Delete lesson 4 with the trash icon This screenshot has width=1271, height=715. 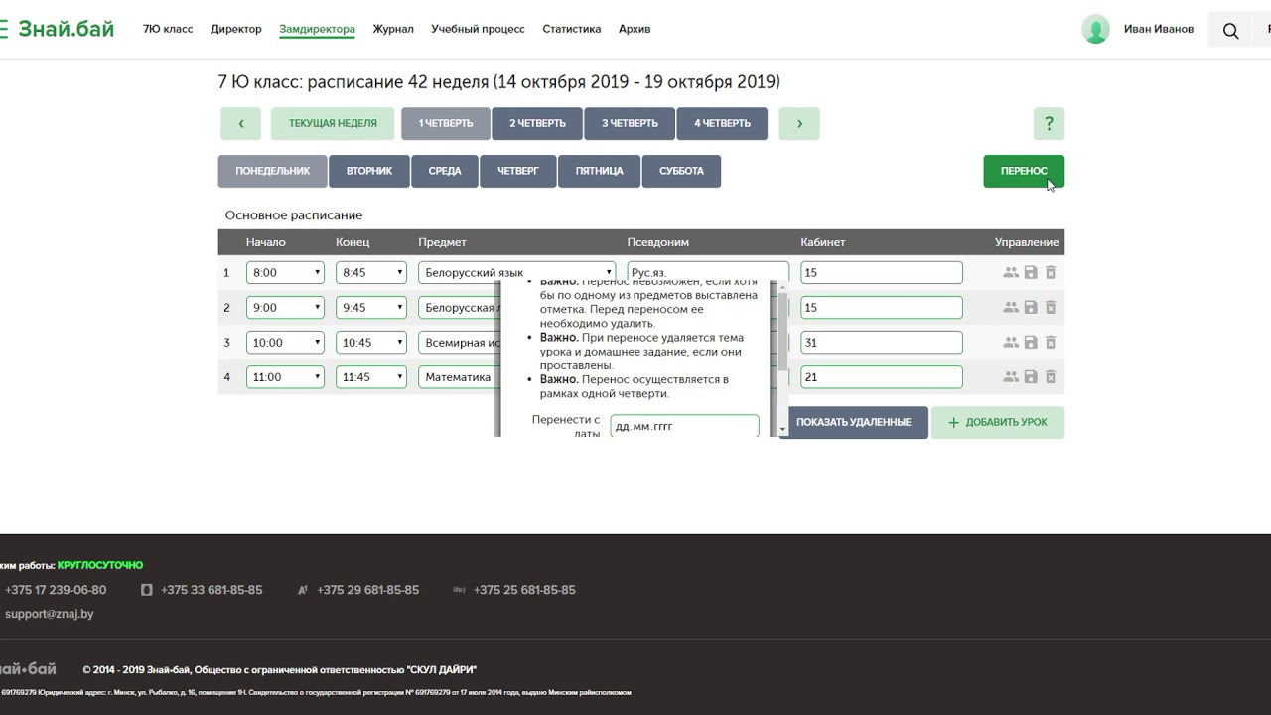click(x=1051, y=376)
